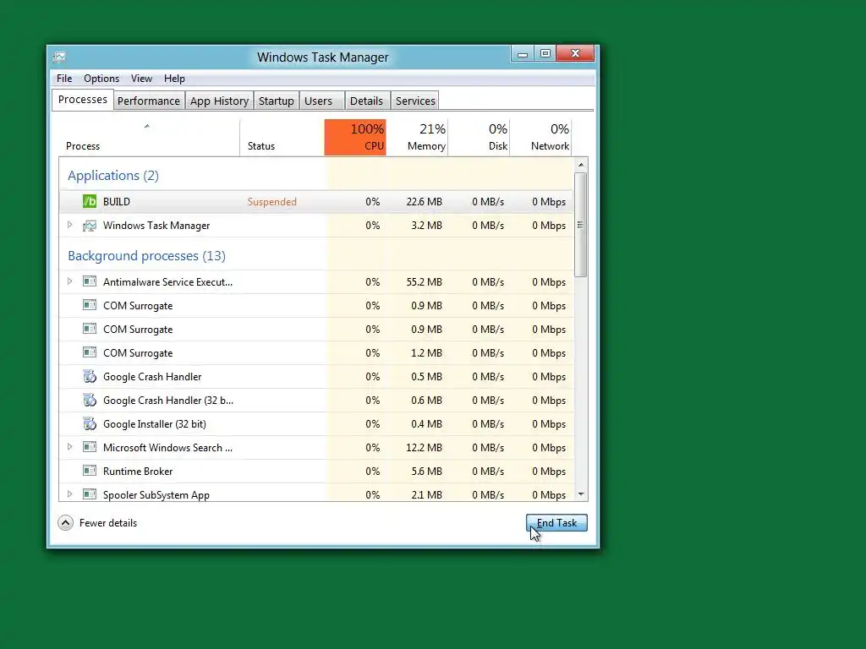
Task: Switch to the Performance tab
Action: pos(149,101)
